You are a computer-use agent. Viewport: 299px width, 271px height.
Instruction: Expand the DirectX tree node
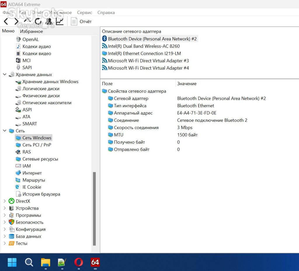(x=5, y=201)
